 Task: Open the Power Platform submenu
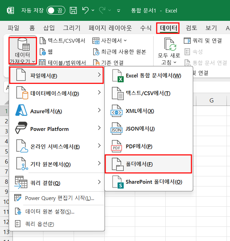pos(57,128)
